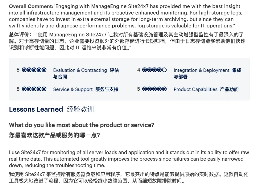Select the Evaluation & Contracting label

pos(80,70)
